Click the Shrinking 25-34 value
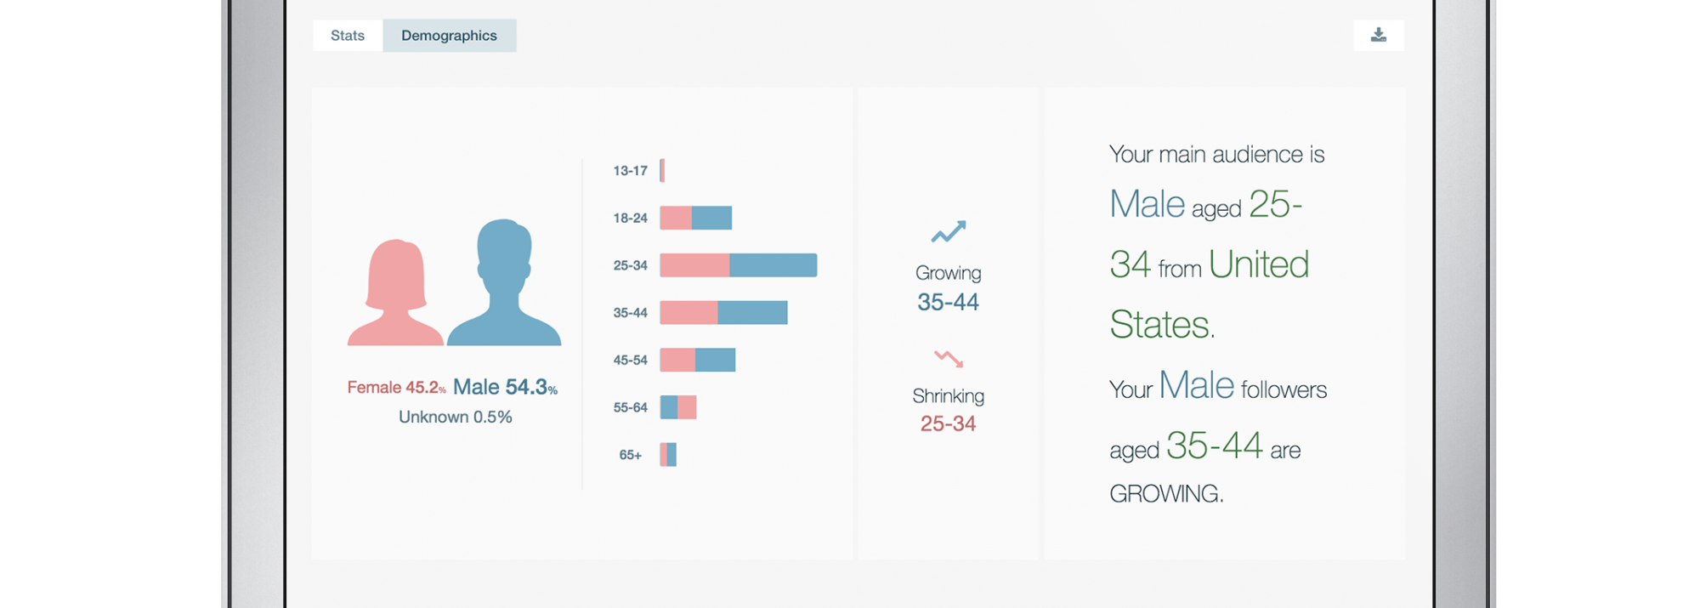Screen dimensions: 1700x608 [x=948, y=423]
